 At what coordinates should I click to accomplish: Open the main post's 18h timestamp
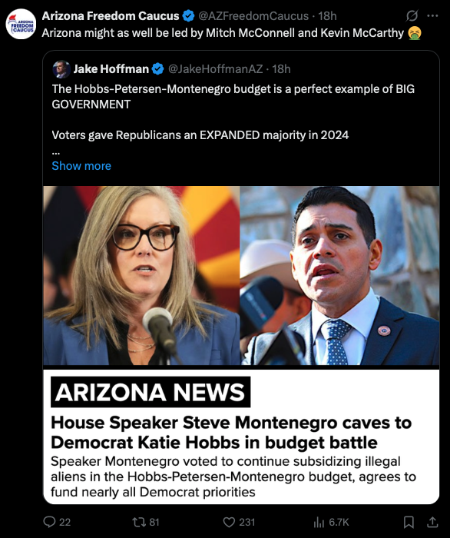(327, 16)
